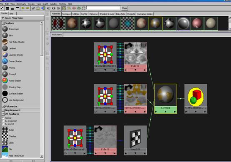Open the Options menu
The width and height of the screenshot is (231, 162).
click(63, 4)
